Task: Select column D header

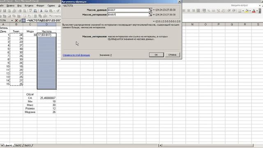Action: (46, 25)
